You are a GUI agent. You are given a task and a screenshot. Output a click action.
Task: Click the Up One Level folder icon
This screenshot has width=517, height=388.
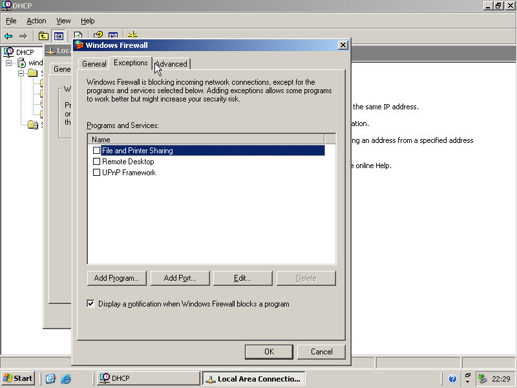coord(43,36)
